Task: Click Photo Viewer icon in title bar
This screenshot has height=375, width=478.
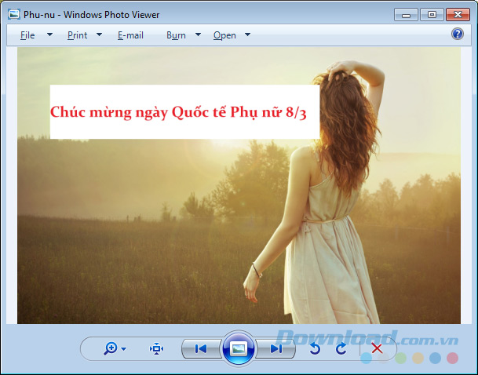Action: (x=13, y=13)
